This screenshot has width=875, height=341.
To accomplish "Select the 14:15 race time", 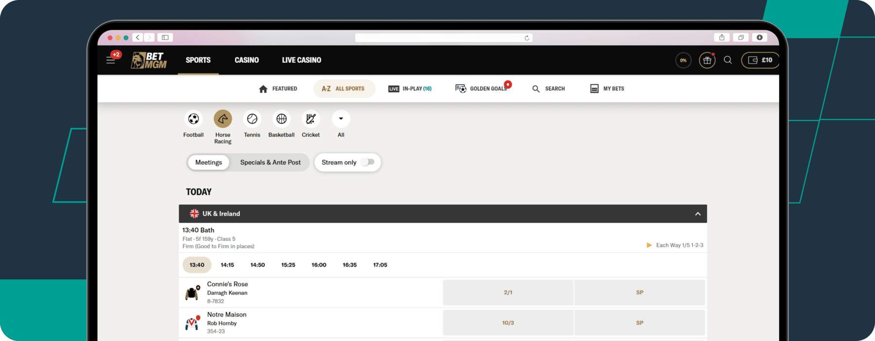I will [227, 265].
